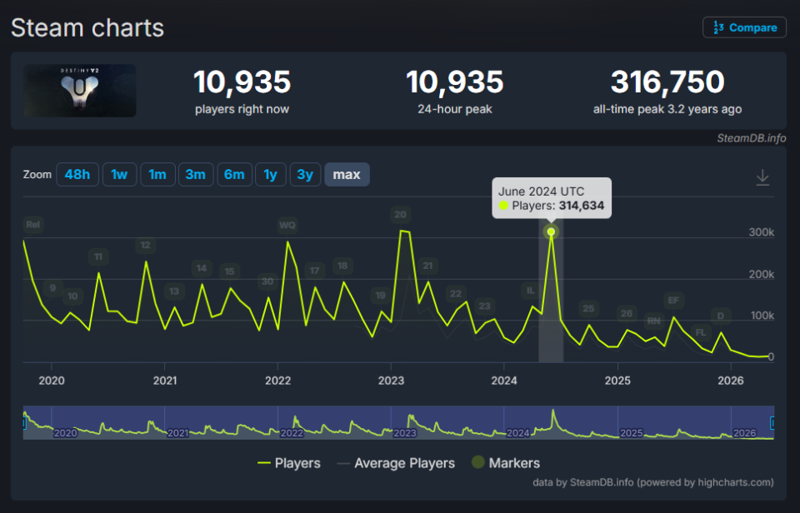Click the season 10 marker
The height and width of the screenshot is (513, 800).
73,296
